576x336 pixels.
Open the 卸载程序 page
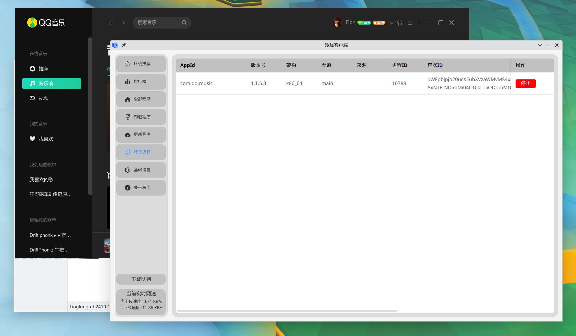coord(141,117)
